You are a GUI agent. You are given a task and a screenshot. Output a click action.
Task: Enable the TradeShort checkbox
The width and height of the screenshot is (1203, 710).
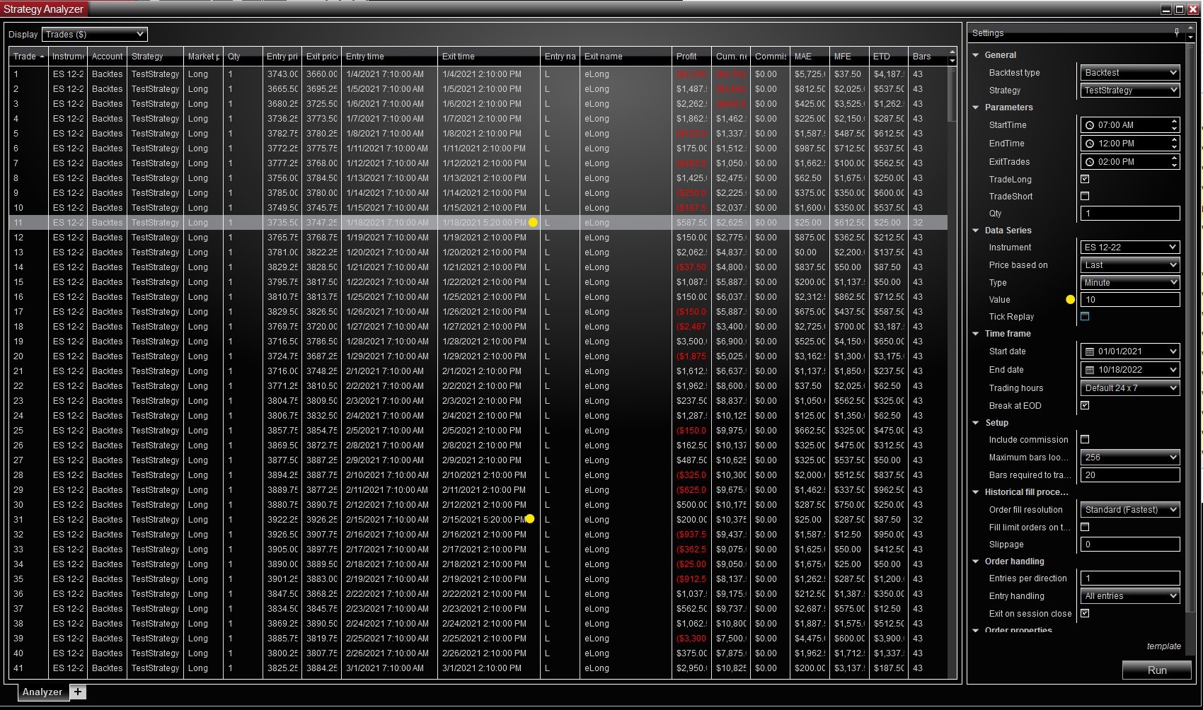pos(1085,197)
